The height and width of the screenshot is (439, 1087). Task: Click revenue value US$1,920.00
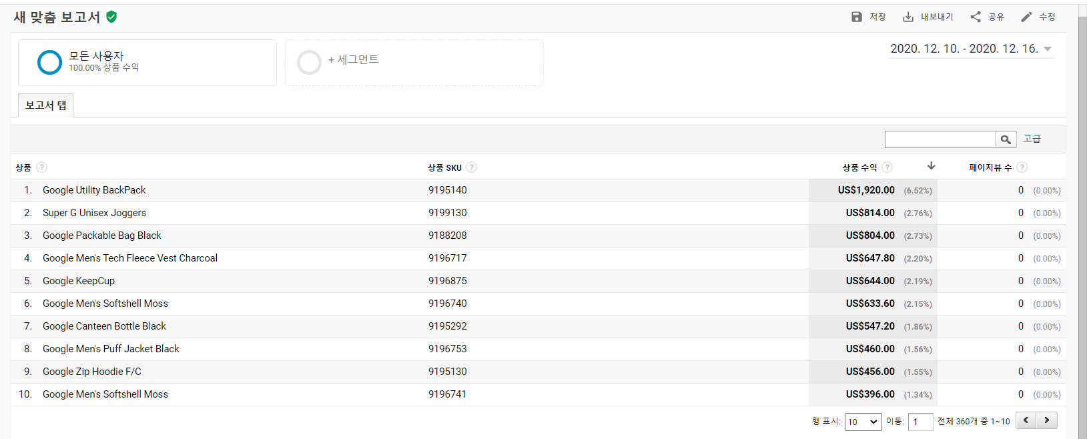coord(866,190)
